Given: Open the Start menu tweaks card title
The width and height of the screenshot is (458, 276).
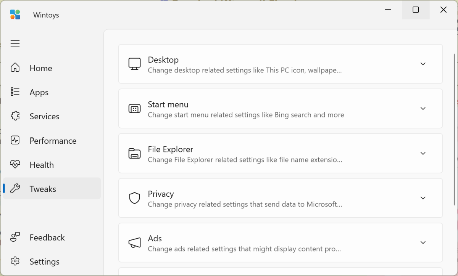Looking at the screenshot, I should pos(168,104).
